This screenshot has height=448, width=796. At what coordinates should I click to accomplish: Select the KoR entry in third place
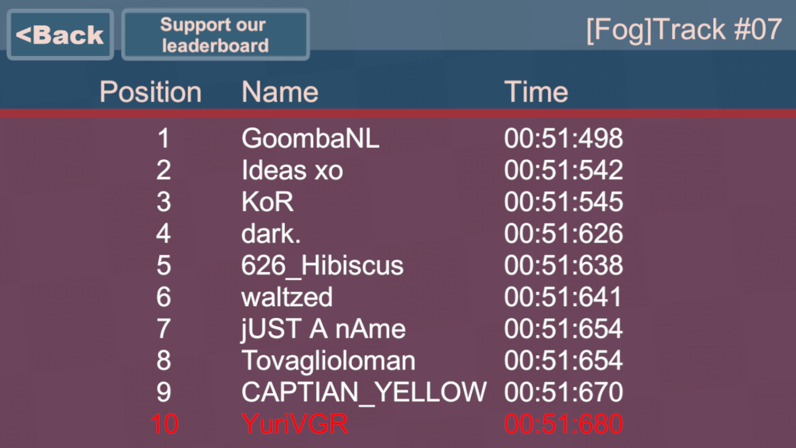point(267,202)
